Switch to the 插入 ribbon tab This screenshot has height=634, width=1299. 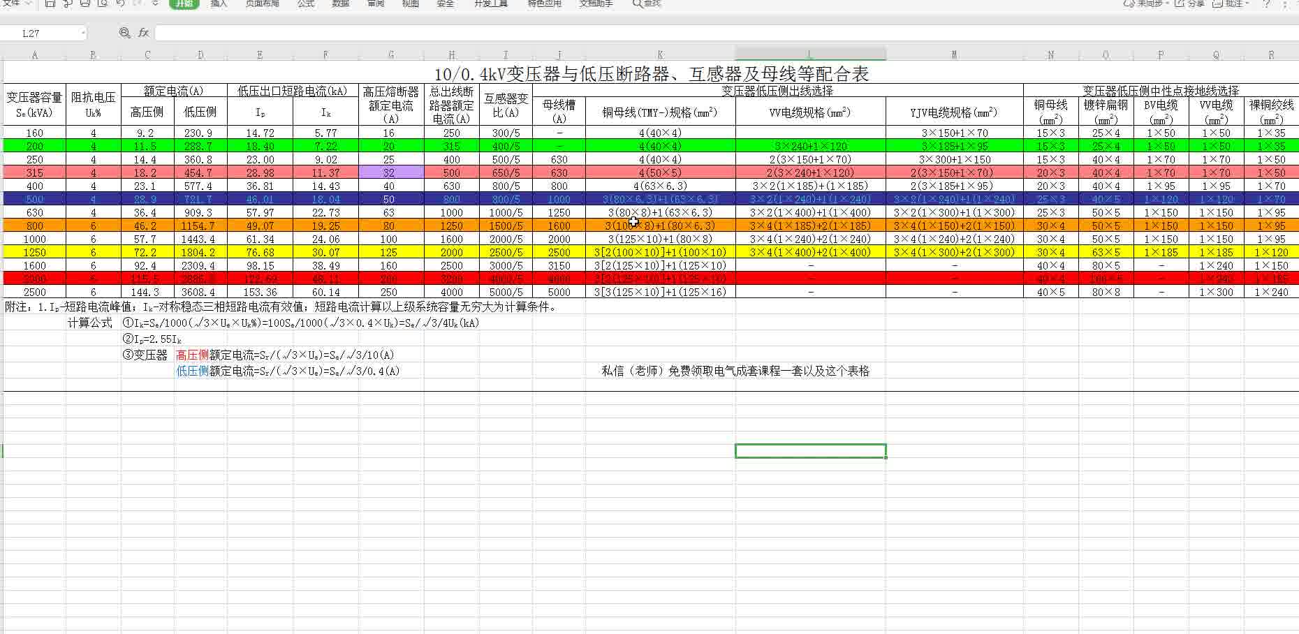(219, 3)
